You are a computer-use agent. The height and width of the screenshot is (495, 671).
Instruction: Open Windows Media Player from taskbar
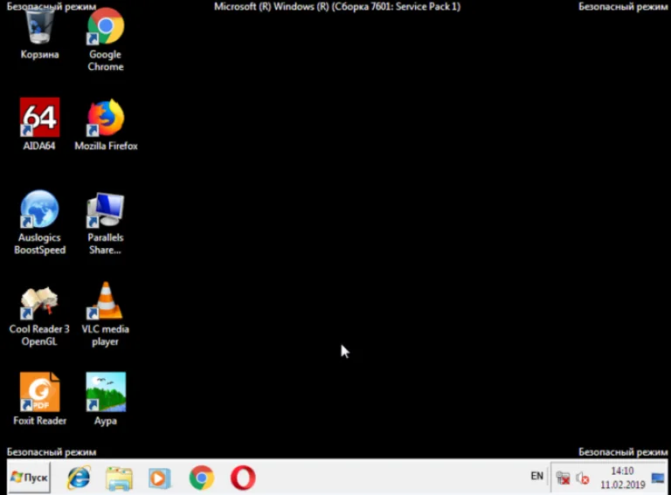point(160,478)
